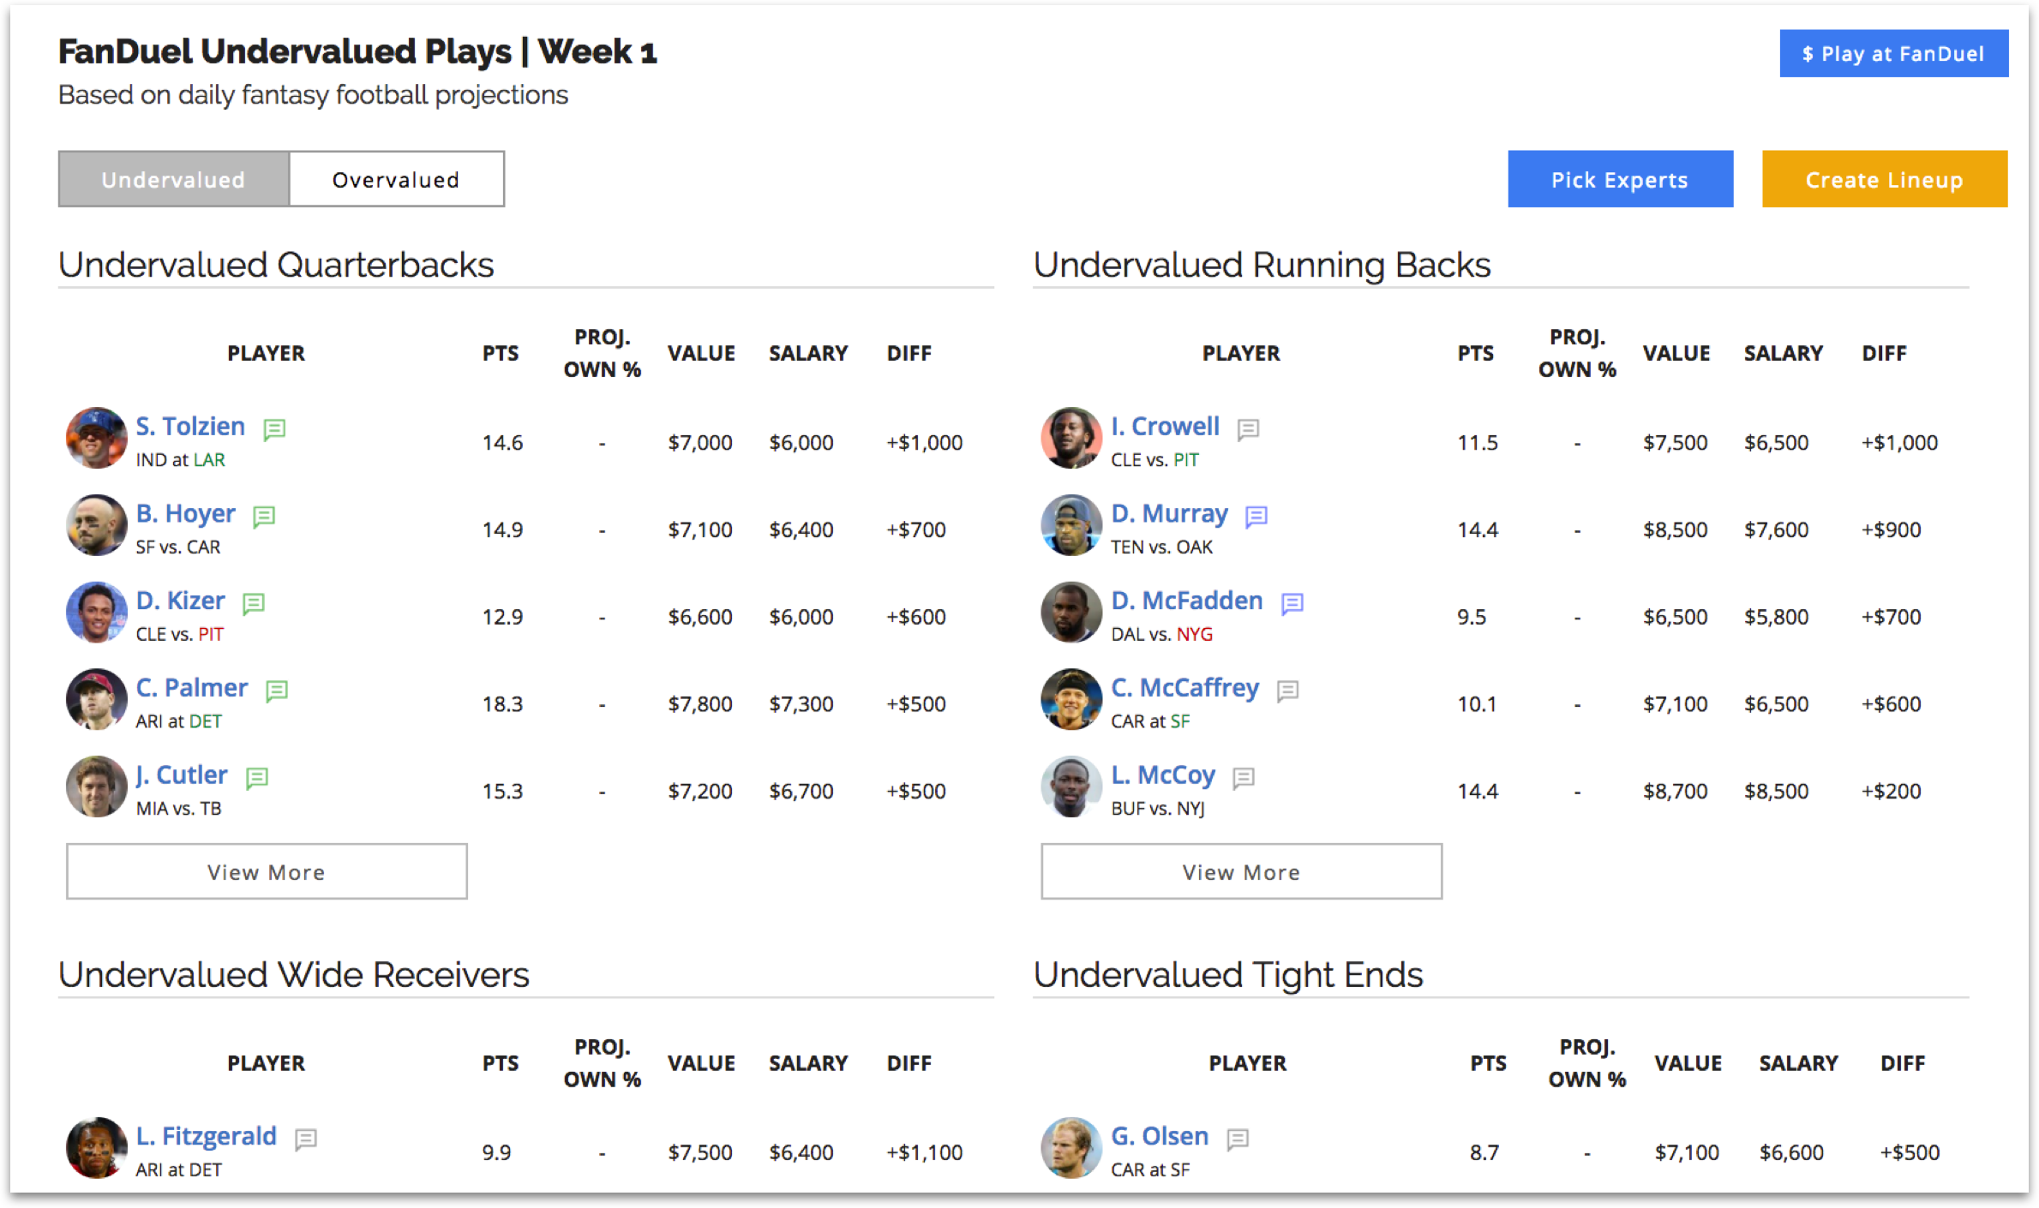
Task: Select the Undervalued toggle
Action: tap(174, 179)
